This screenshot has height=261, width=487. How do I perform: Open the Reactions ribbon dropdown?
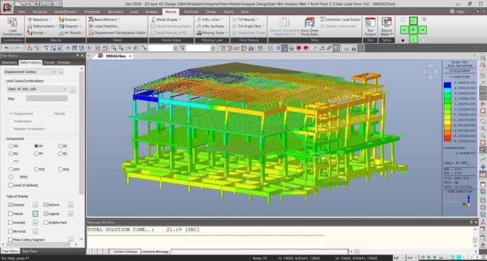pos(38,20)
